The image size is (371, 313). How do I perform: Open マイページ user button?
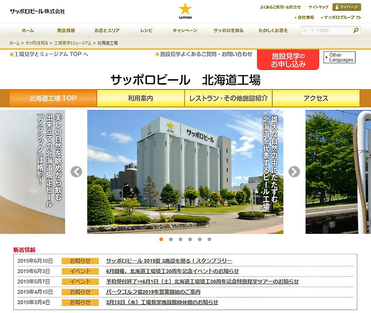click(x=347, y=7)
